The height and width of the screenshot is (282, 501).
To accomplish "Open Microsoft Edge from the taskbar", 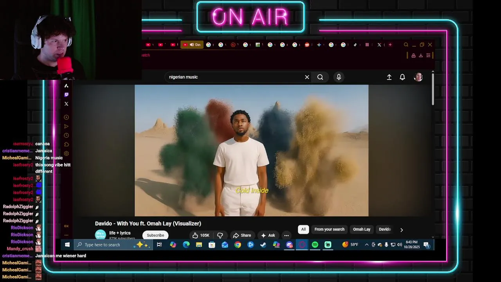I will (x=186, y=245).
